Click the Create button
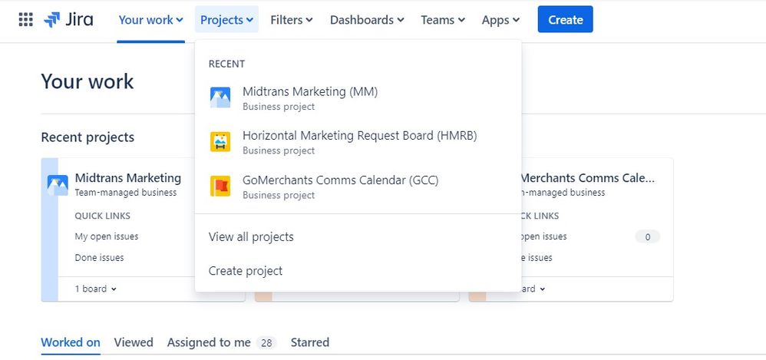 pos(565,19)
